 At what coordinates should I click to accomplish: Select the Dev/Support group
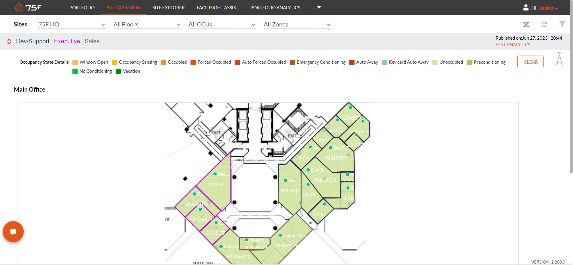pos(33,41)
